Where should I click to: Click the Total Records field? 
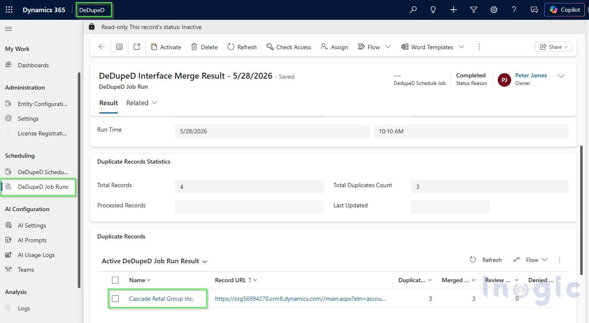pos(249,186)
